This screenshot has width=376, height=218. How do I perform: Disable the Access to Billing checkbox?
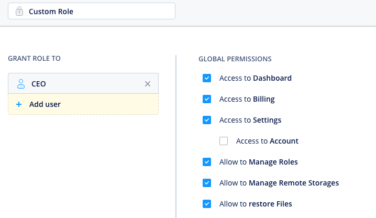point(207,99)
